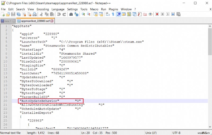Click the "AutoUpdateBehavior" text on line 20

[39, 101]
